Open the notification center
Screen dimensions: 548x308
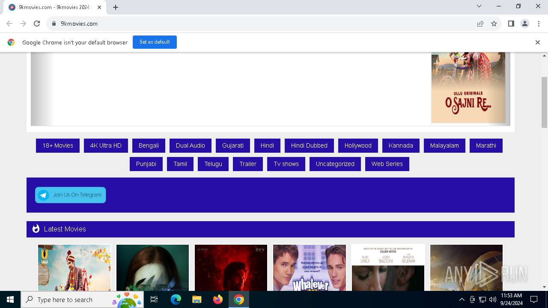[x=534, y=299]
